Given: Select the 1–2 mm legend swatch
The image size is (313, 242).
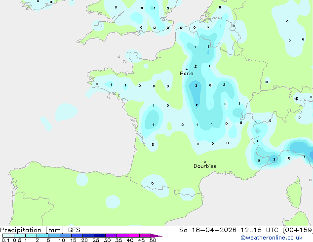Looking at the screenshot, I should tap(31, 236).
